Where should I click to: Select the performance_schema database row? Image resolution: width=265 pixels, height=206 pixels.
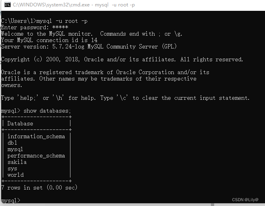[36, 156]
